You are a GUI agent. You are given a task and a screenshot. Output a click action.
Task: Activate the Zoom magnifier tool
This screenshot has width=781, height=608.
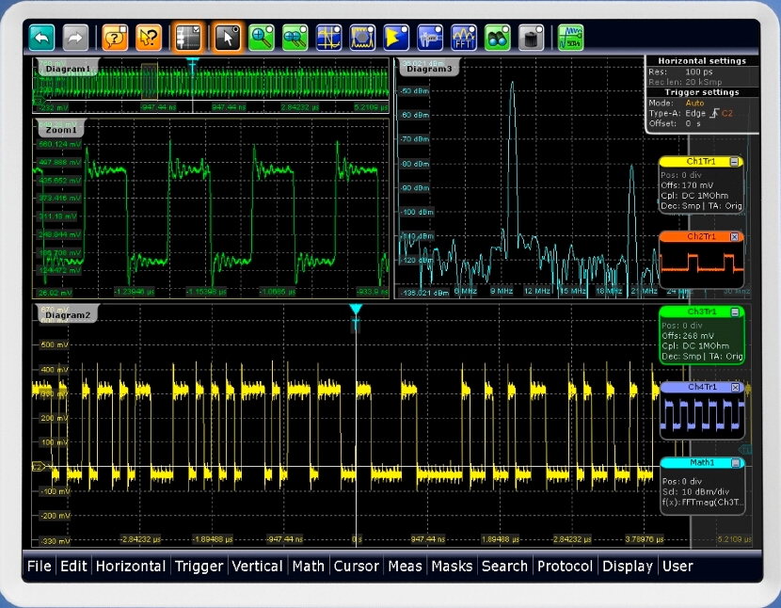[x=261, y=38]
